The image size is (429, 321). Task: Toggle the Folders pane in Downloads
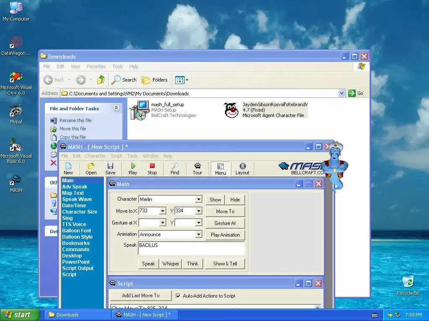pos(155,80)
